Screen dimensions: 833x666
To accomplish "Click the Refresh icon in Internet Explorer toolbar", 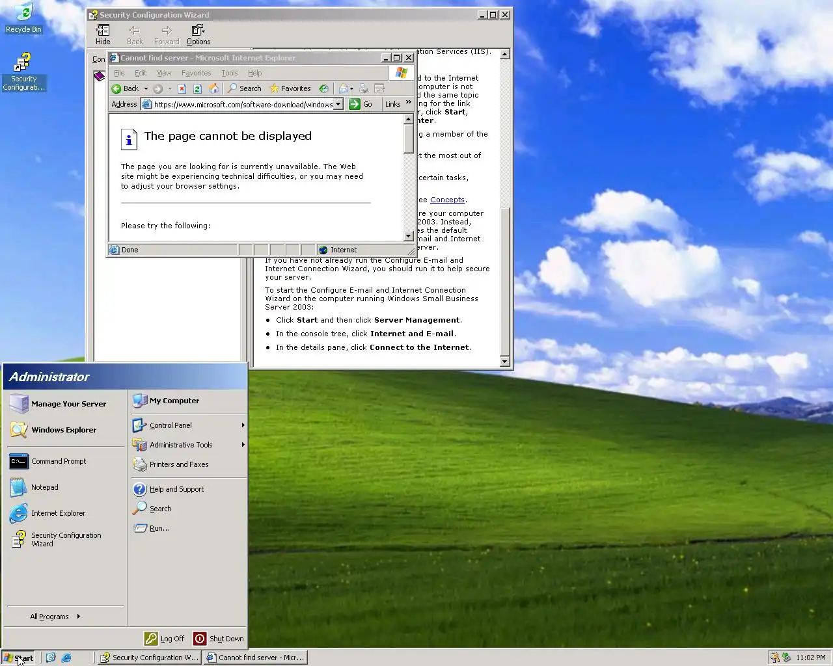I will tap(197, 88).
